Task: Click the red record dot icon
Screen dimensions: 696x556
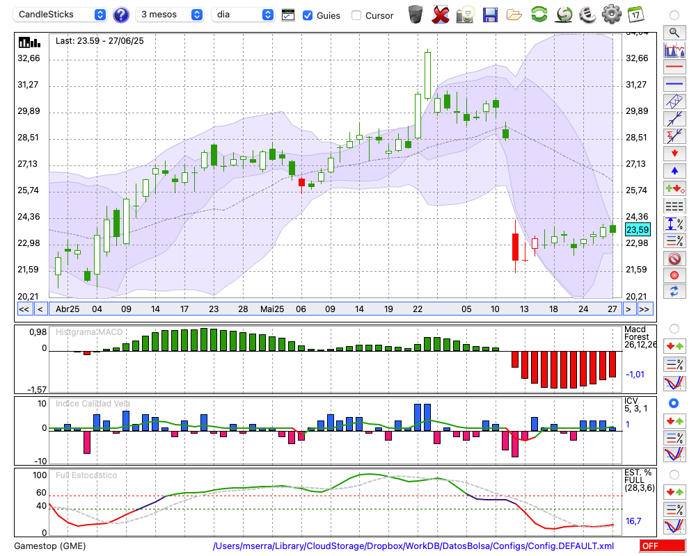Action: coord(674,275)
